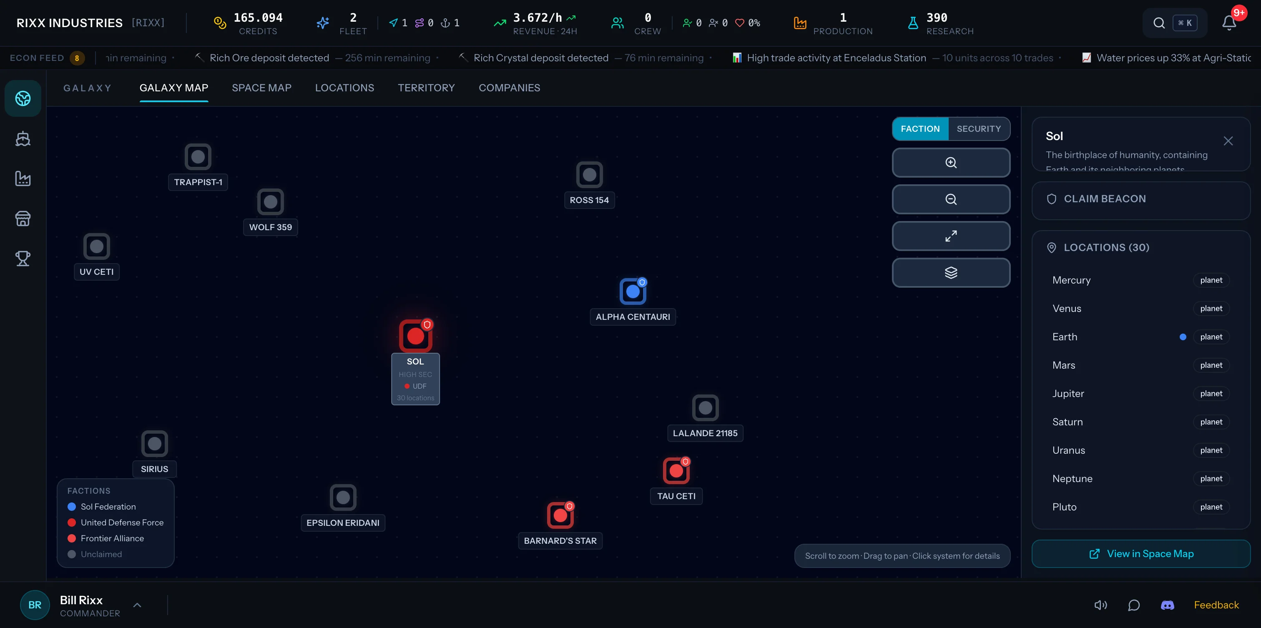Screen dimensions: 1261x628
Task: Select the Wolf 359 system node
Action: [270, 202]
